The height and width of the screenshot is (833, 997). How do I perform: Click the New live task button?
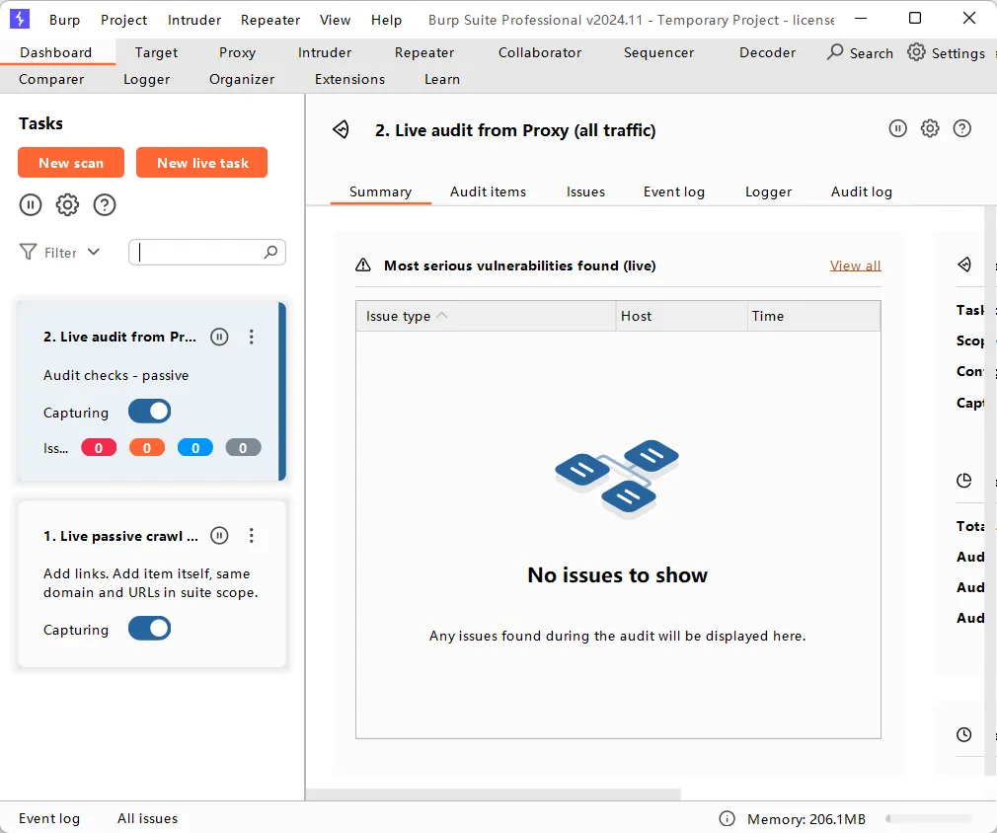pyautogui.click(x=202, y=163)
